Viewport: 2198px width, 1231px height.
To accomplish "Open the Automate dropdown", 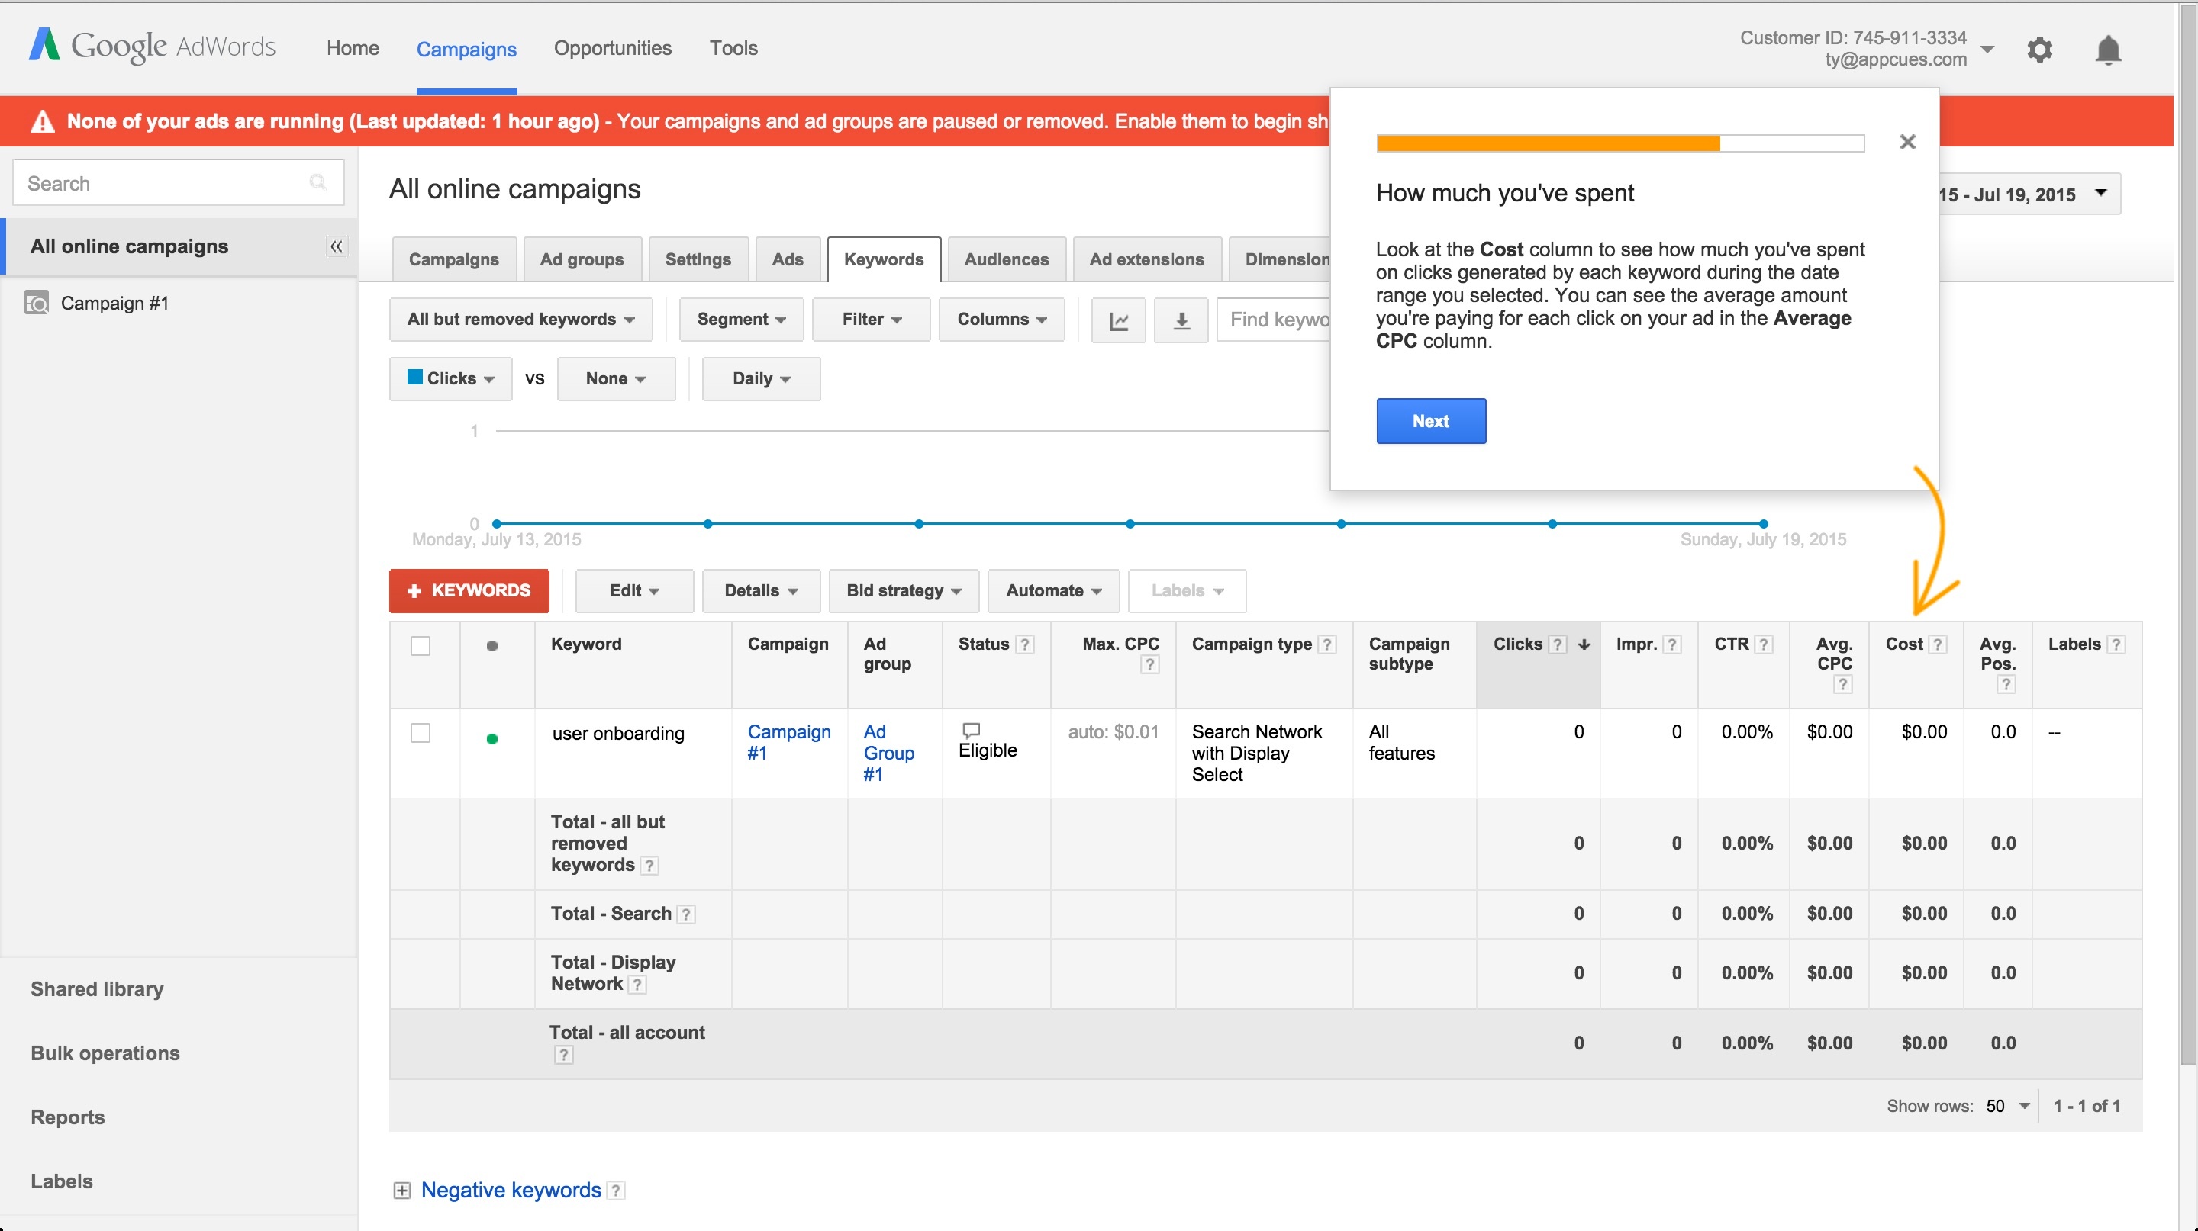I will pyautogui.click(x=1053, y=591).
